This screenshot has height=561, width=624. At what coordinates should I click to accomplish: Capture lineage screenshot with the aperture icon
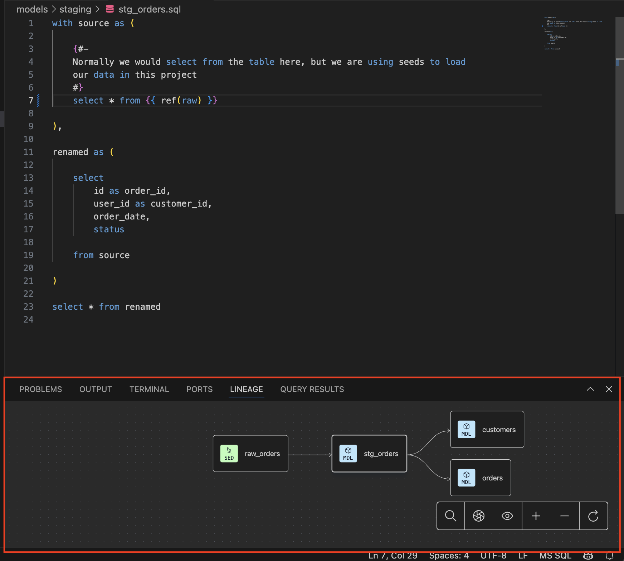(479, 516)
